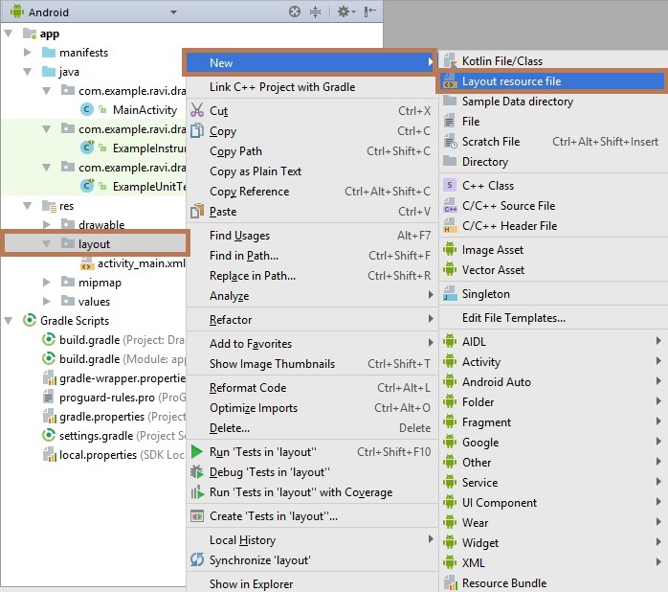668x592 pixels.
Task: Click the Copy clipboard icon
Action: (197, 130)
